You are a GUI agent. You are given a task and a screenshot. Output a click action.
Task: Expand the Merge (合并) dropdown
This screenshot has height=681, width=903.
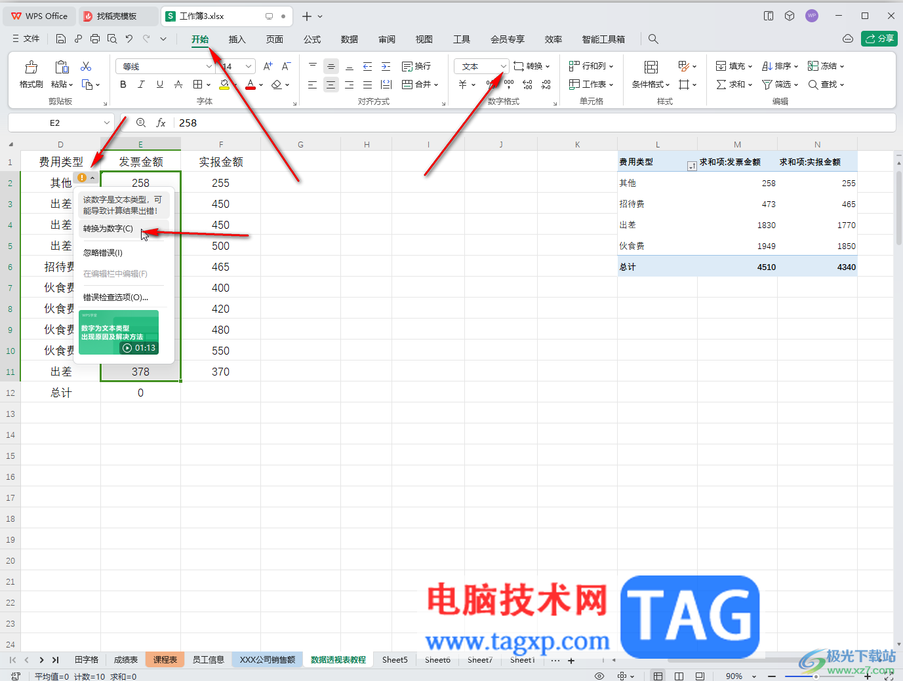pos(435,85)
